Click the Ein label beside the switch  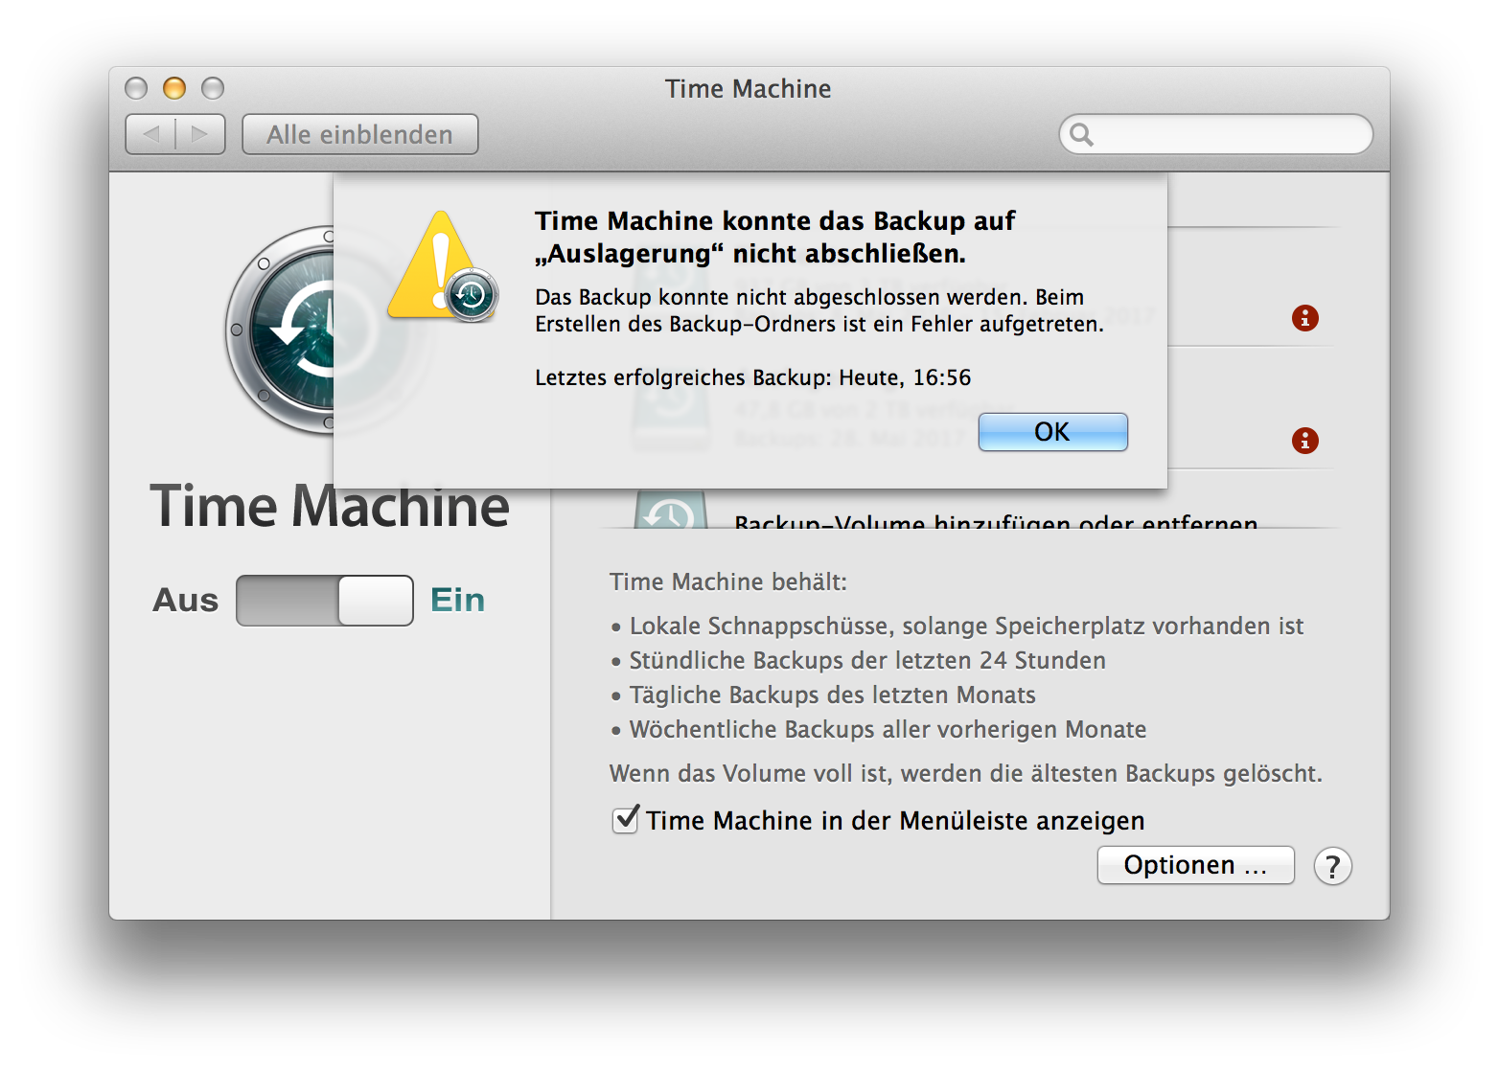click(x=457, y=601)
